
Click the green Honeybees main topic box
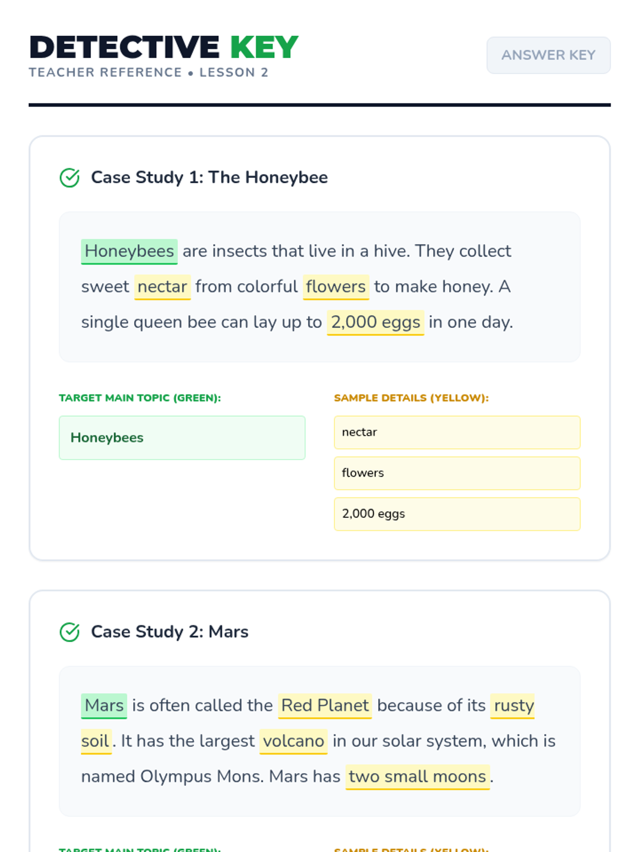coord(182,438)
